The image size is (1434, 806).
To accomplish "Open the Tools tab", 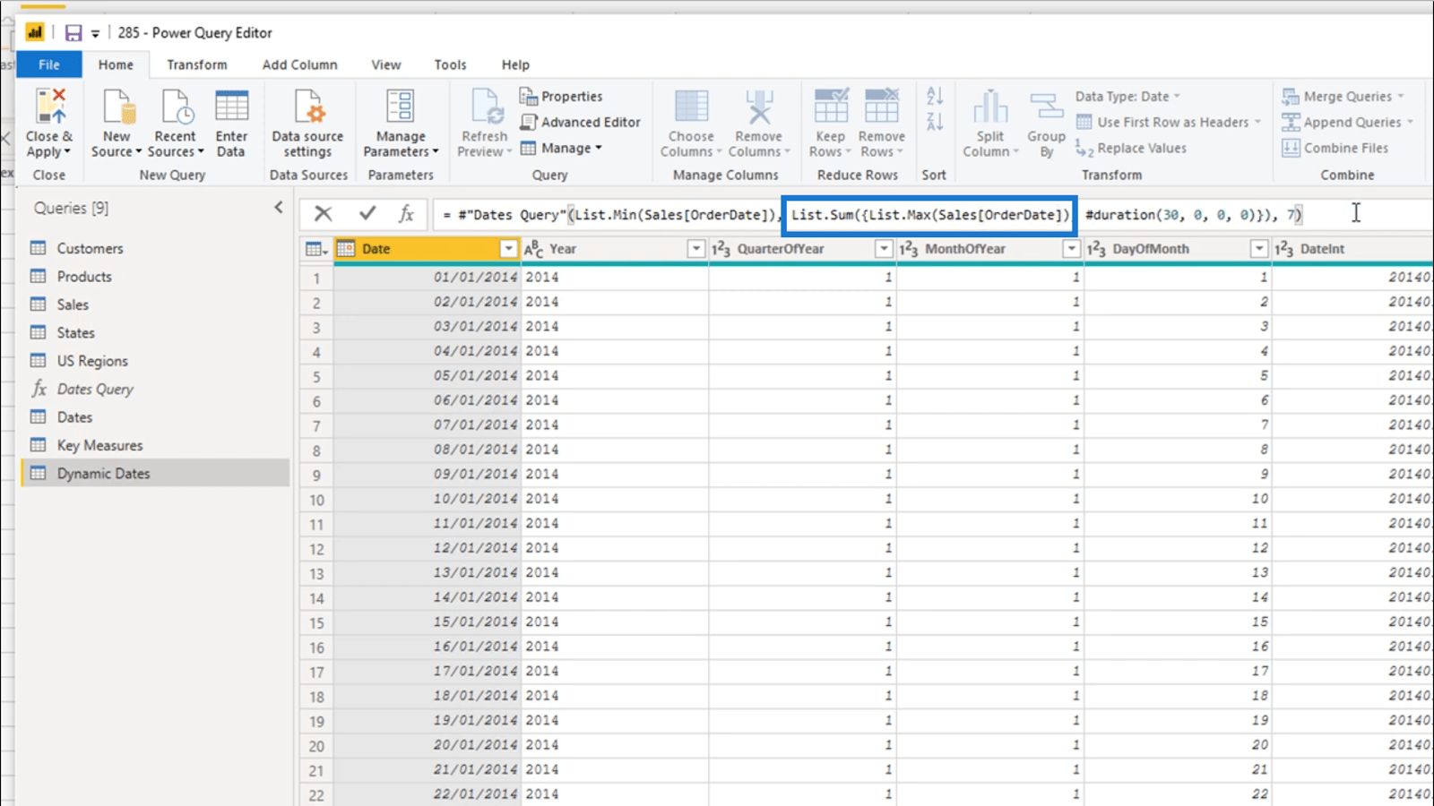I will pos(450,64).
